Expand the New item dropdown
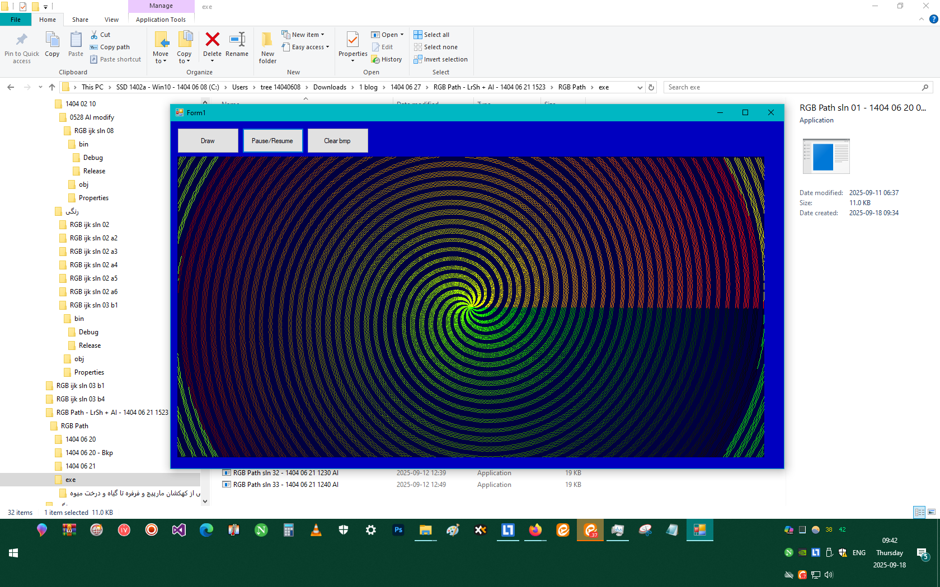 coord(307,35)
